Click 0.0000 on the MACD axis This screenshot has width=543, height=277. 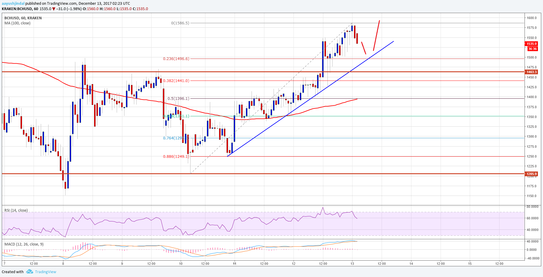point(532,250)
